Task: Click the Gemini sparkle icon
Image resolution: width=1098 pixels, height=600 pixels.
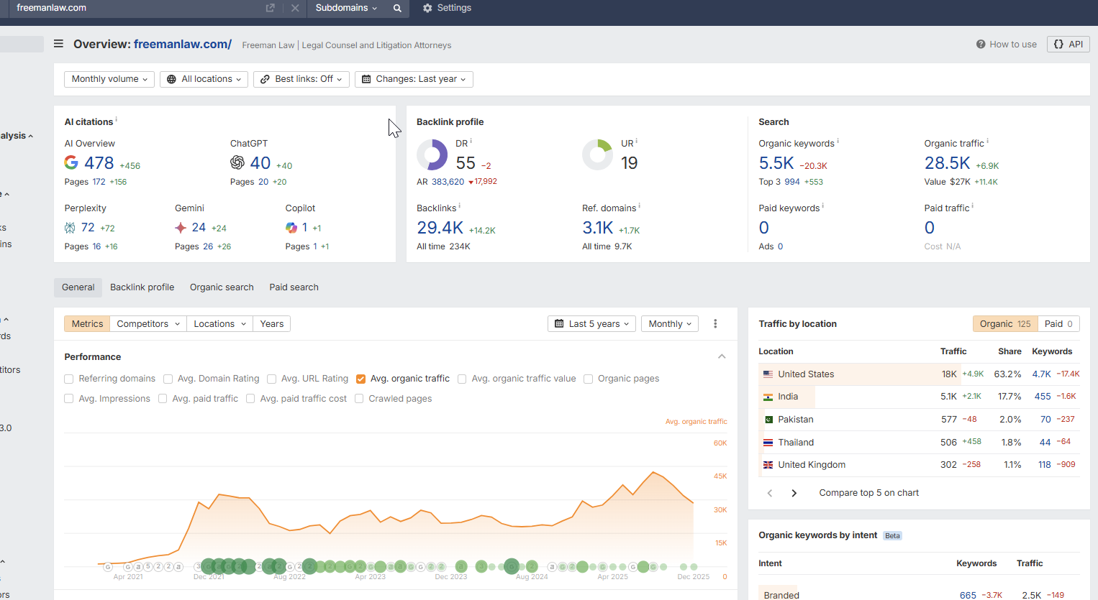Action: (x=181, y=228)
